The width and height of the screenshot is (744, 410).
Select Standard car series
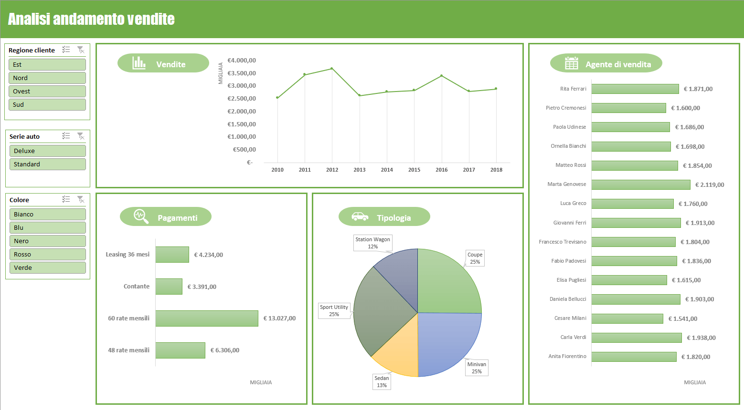point(47,164)
